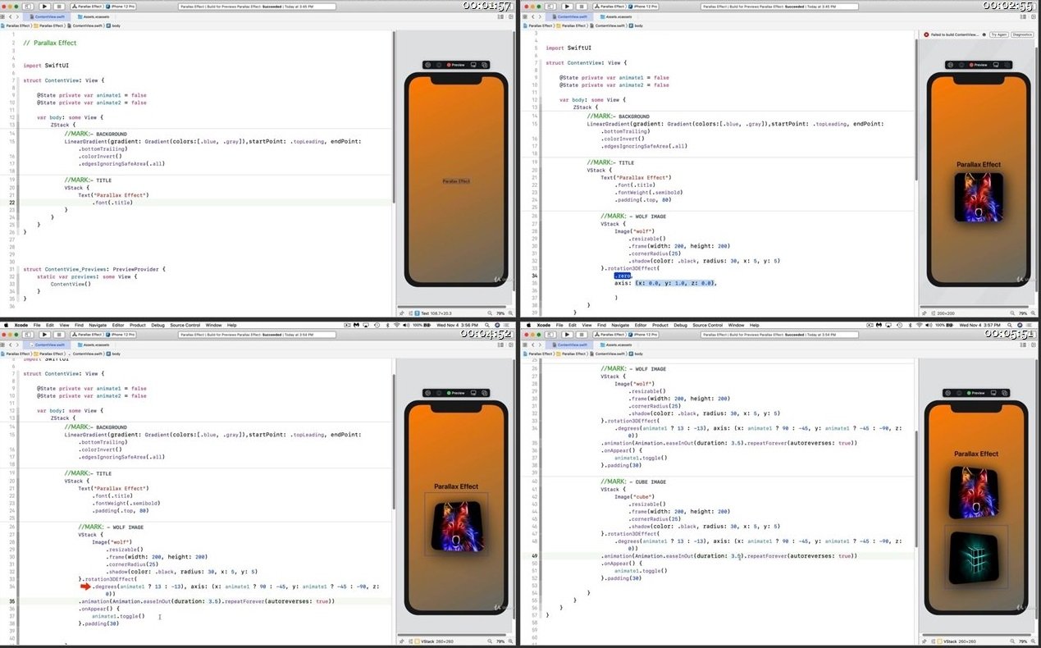The height and width of the screenshot is (648, 1041).
Task: Open Parallax Effect scheme selector in 00:05:51 window
Action: click(610, 334)
